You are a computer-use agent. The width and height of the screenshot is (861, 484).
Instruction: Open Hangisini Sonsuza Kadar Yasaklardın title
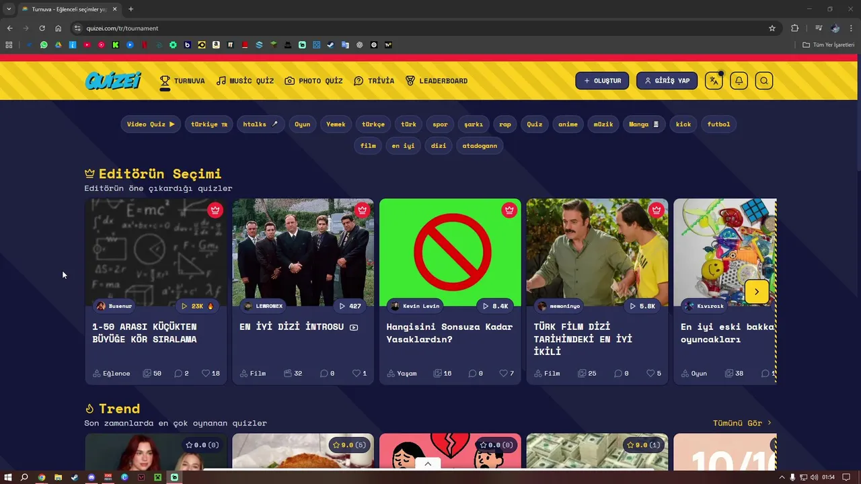(x=449, y=333)
